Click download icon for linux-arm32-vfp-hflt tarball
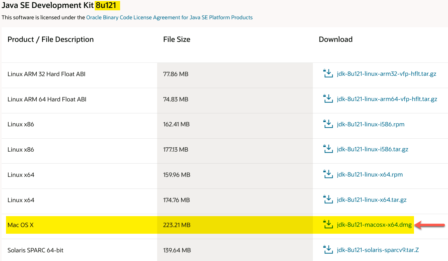Screen dimensions: 448x261 pos(328,73)
